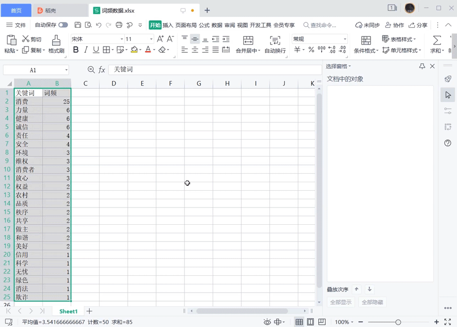457x327 pixels.
Task: Toggle eye protection mode icon in status bar
Action: click(x=267, y=322)
